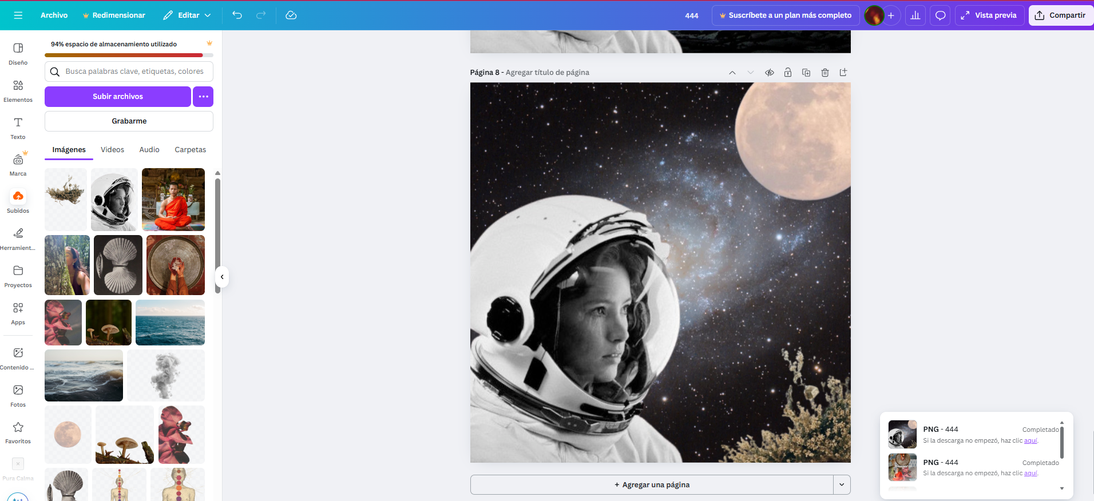
Task: Check cloud save status icon
Action: coord(291,15)
